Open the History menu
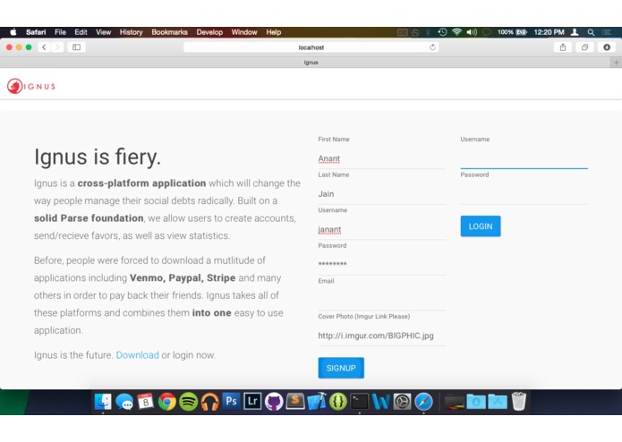The image size is (622, 442). [131, 32]
